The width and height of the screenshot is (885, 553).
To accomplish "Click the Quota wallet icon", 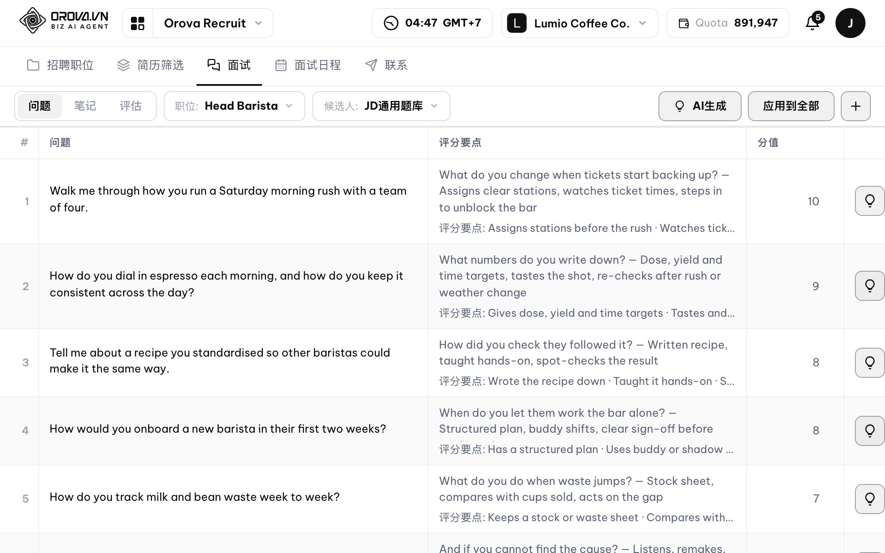I will 684,23.
